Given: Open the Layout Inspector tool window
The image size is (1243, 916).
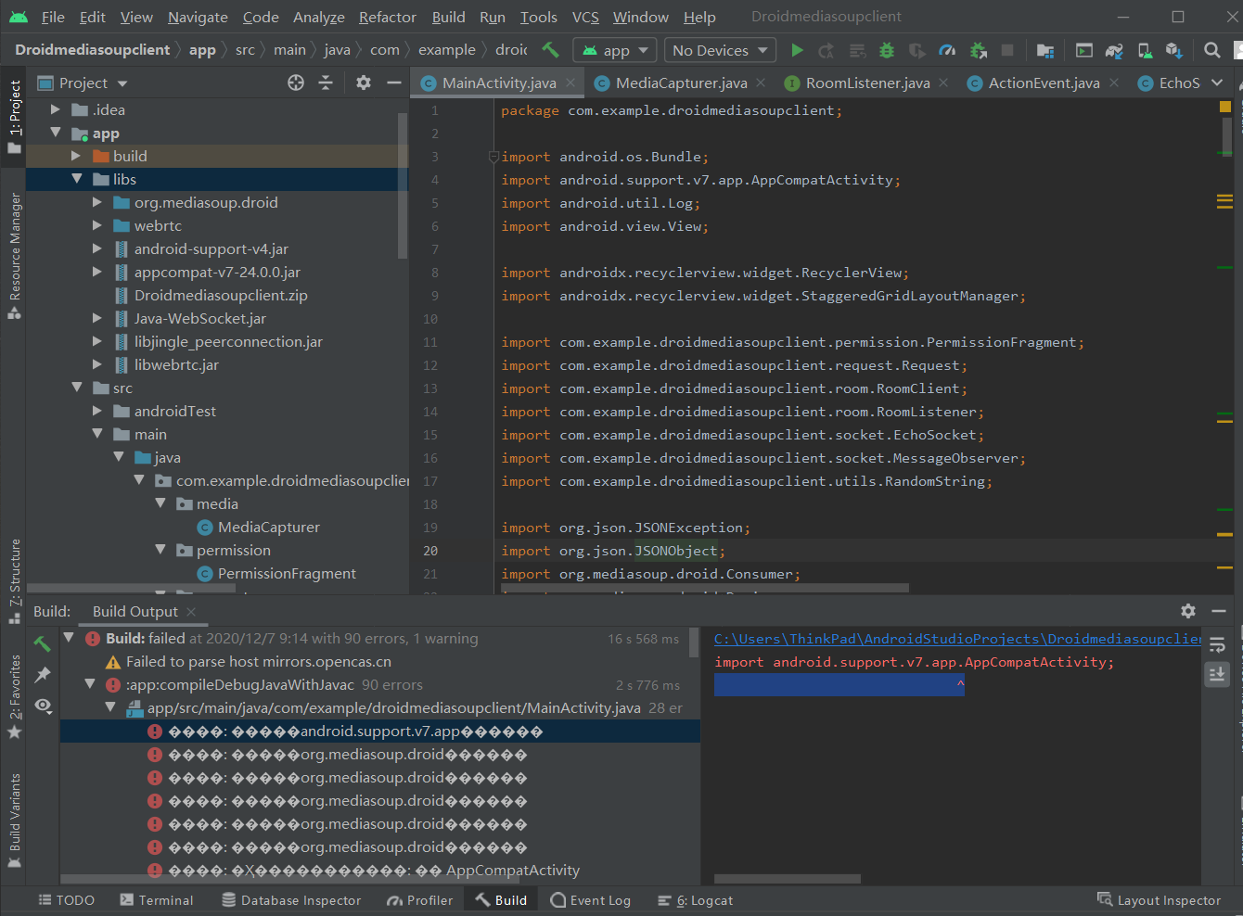Looking at the screenshot, I should [x=1159, y=900].
